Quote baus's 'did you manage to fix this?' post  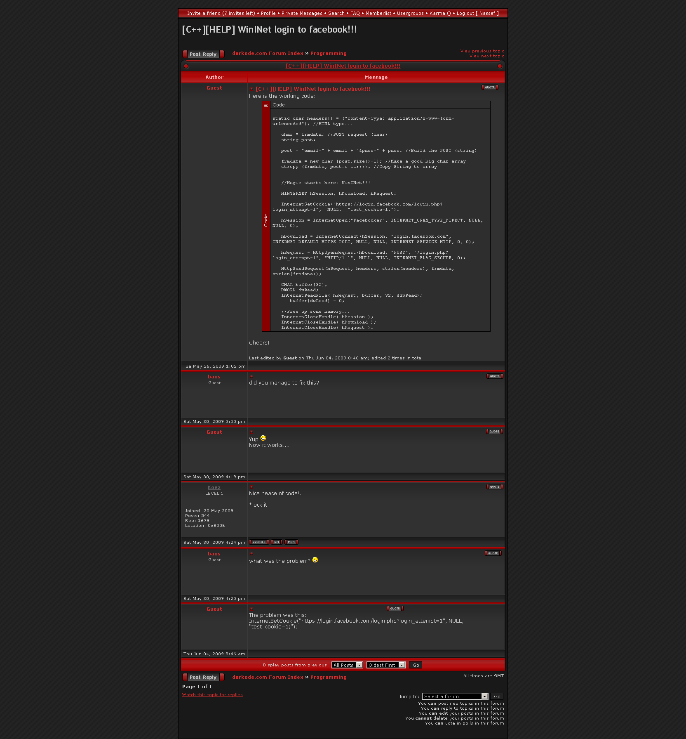(495, 376)
